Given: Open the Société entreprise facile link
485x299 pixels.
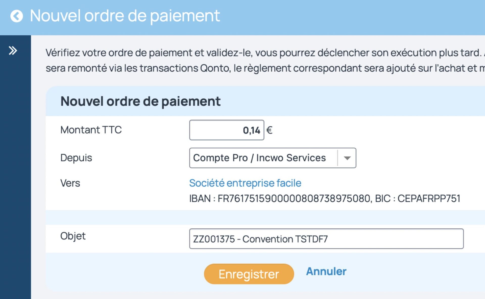Looking at the screenshot, I should tap(245, 183).
